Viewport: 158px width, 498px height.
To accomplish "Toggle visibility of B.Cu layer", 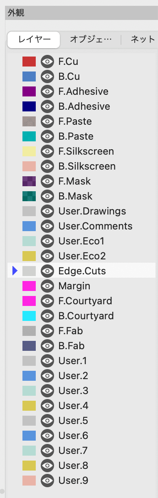I will click(x=47, y=76).
